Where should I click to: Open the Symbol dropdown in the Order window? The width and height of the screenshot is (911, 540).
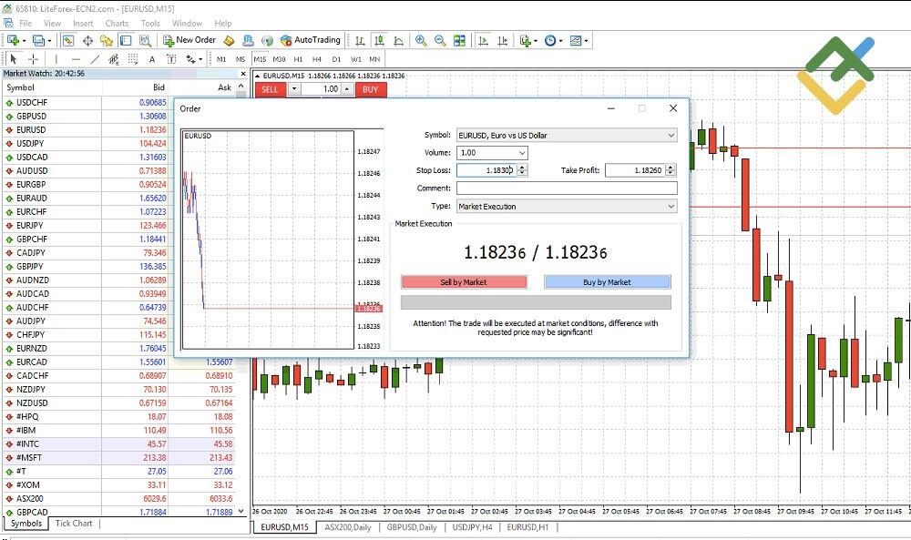point(671,134)
